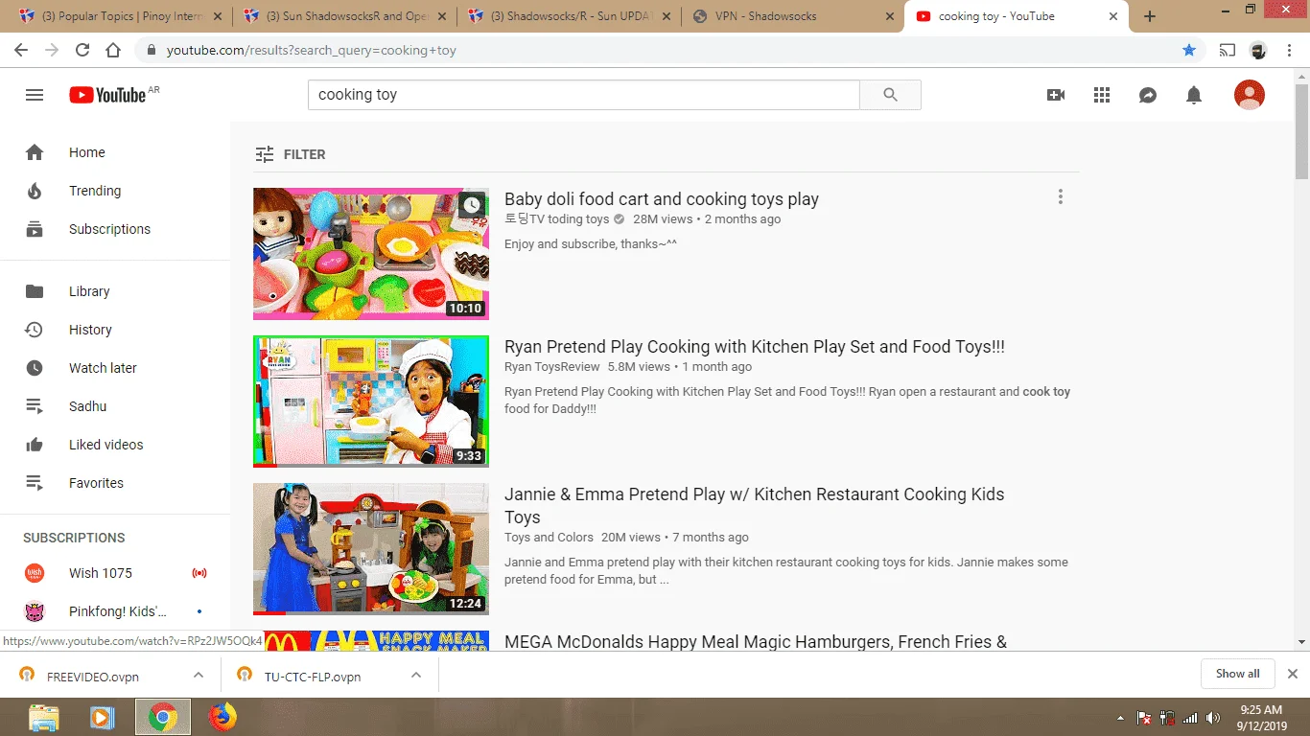Open Liked videos in the sidebar
Viewport: 1310px width, 736px height.
point(115,445)
